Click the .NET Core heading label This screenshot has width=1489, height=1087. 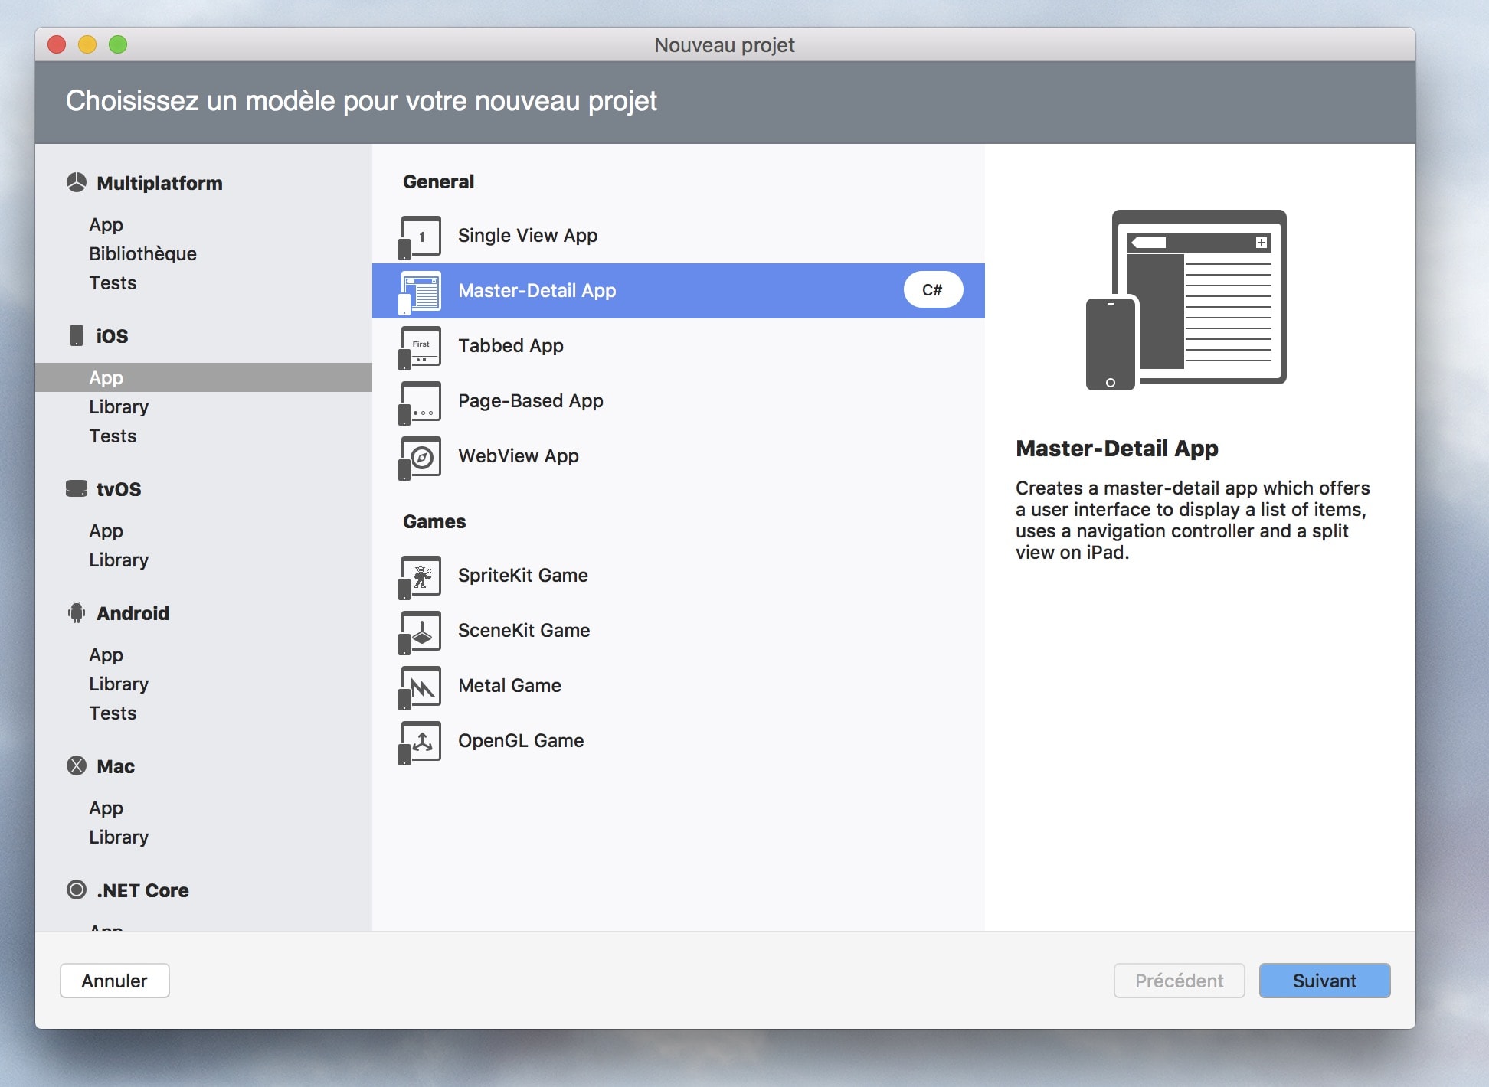click(x=142, y=890)
